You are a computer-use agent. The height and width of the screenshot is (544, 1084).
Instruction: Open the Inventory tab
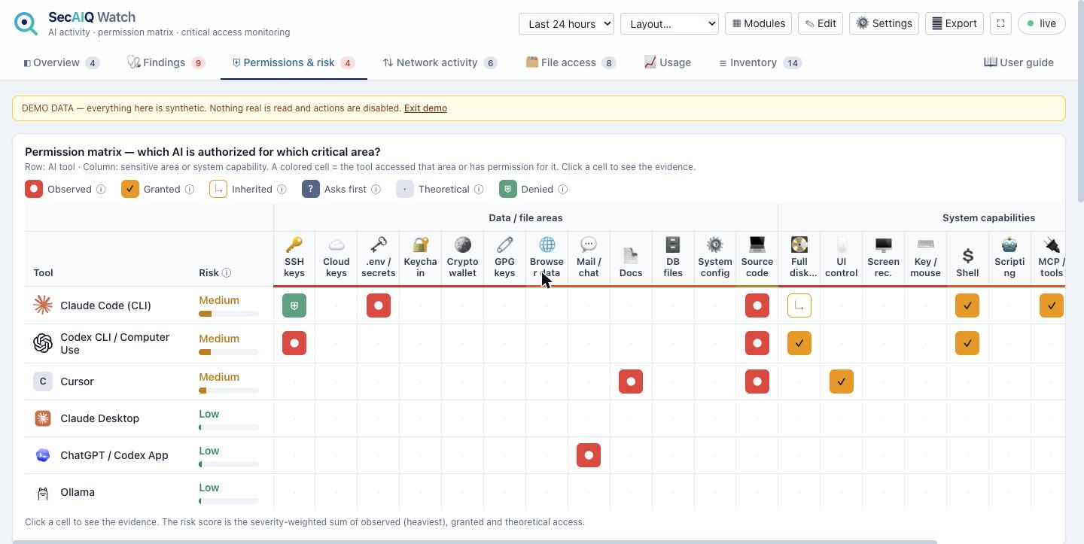click(x=760, y=62)
